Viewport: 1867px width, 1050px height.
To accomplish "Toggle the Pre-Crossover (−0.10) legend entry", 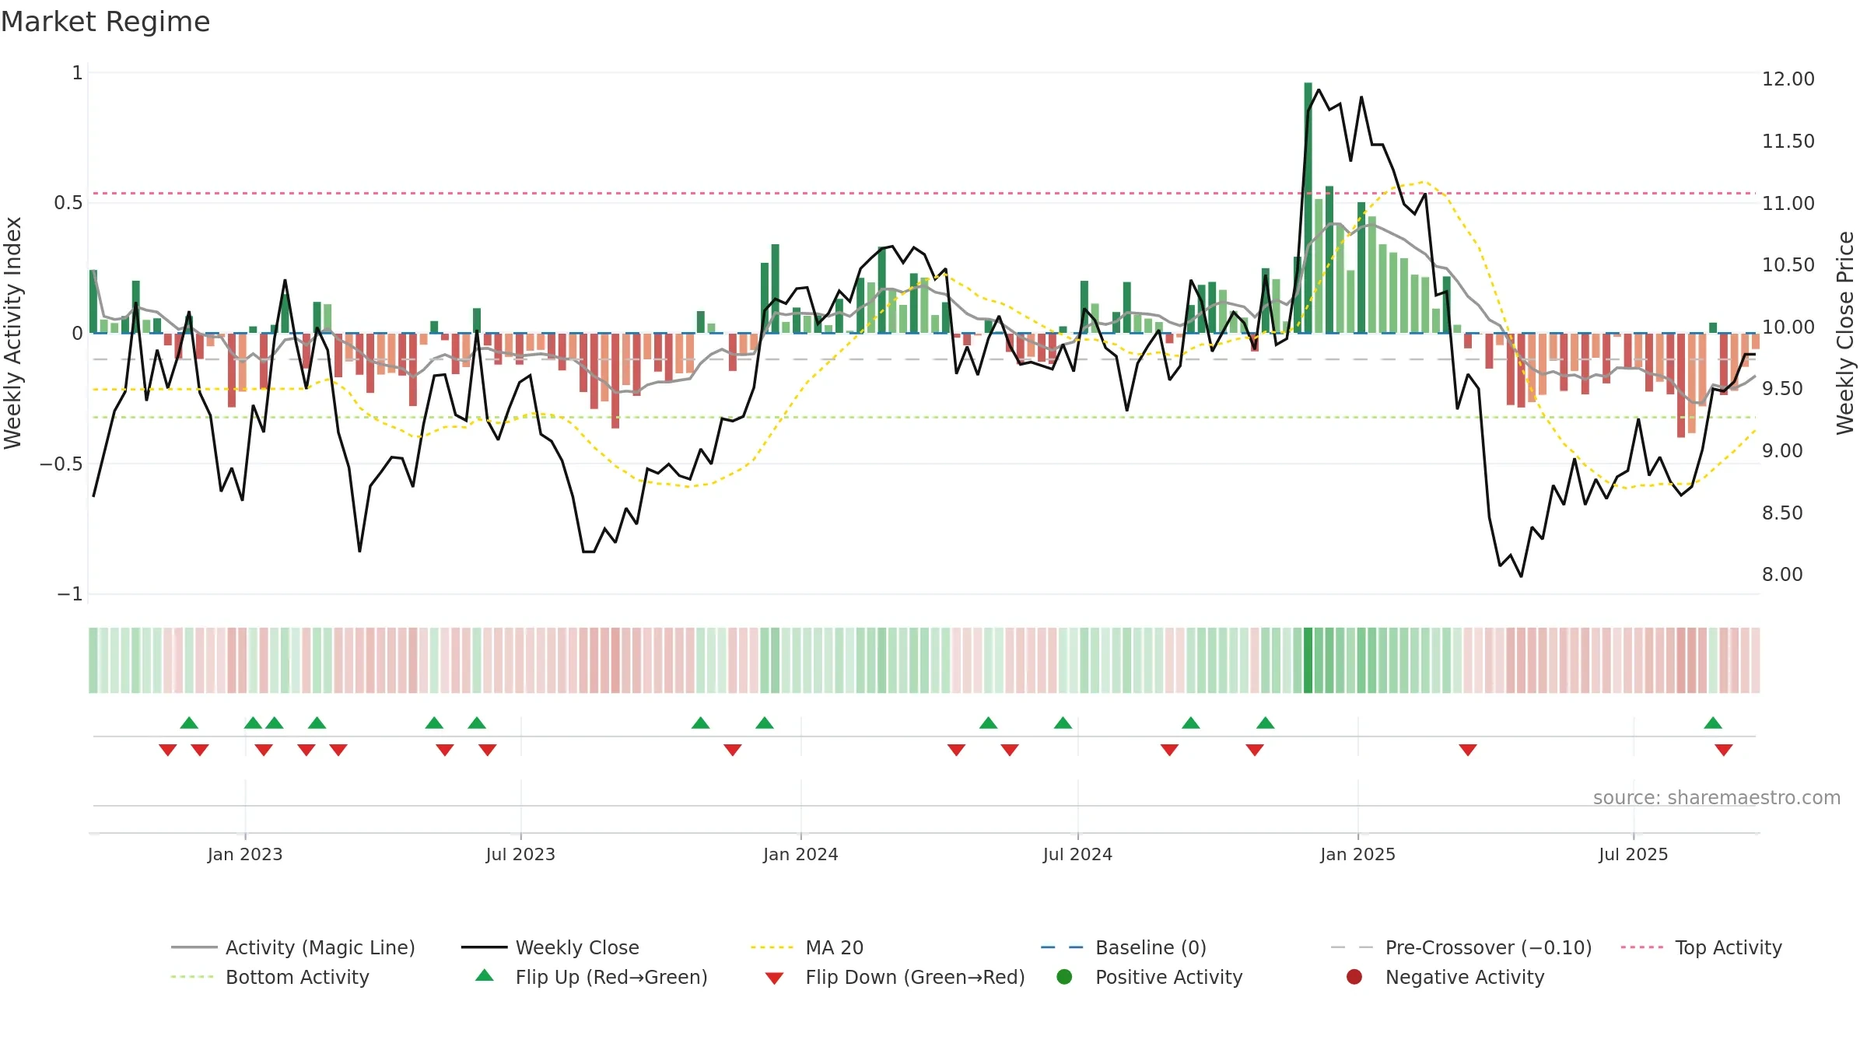I will [1461, 947].
